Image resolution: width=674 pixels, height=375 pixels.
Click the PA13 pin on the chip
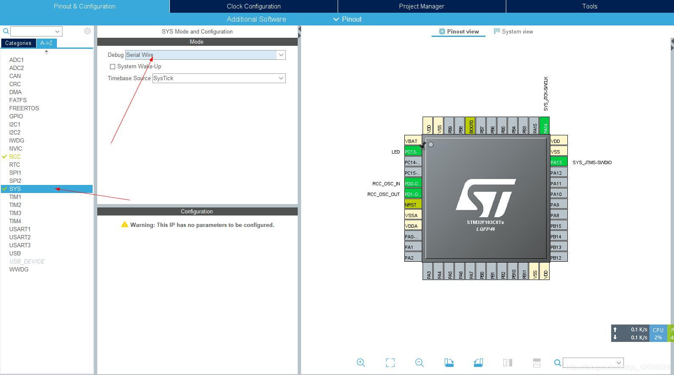559,162
